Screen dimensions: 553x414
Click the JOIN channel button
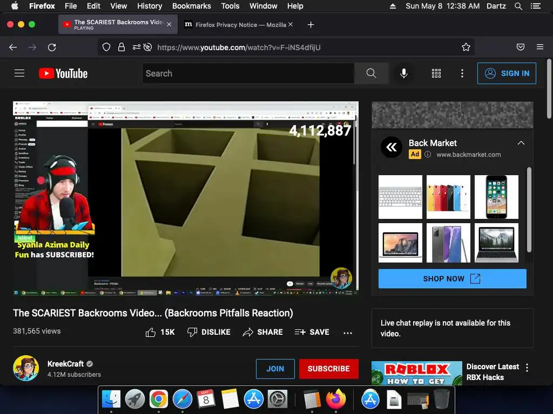275,369
